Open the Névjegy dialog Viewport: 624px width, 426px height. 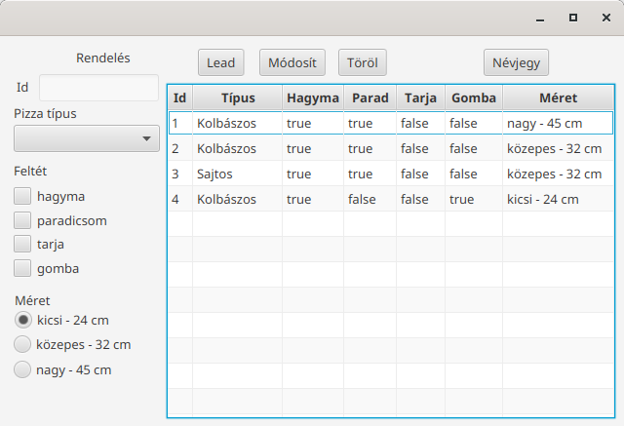[516, 62]
